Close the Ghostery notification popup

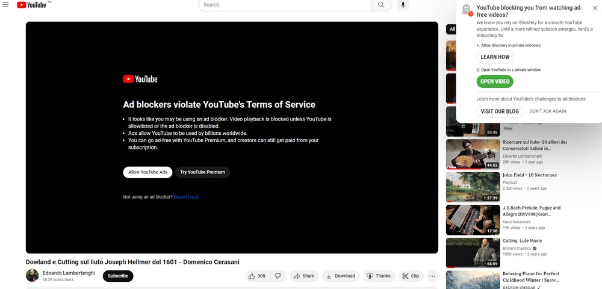pyautogui.click(x=595, y=8)
